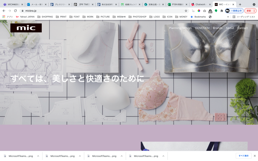Open the LOGO bookmark folder
This screenshot has height=161, width=258.
click(x=155, y=17)
